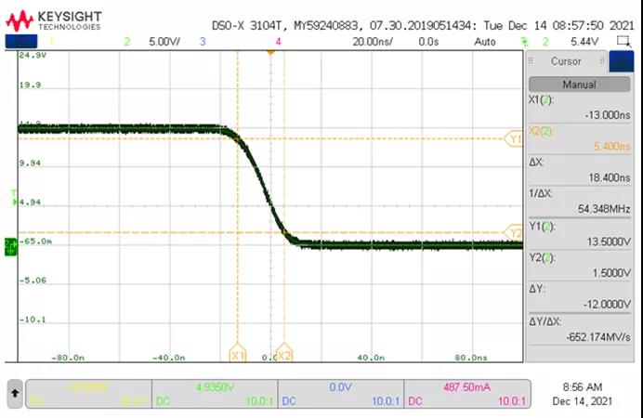Toggle channel 2 in the top bar

(x=127, y=42)
